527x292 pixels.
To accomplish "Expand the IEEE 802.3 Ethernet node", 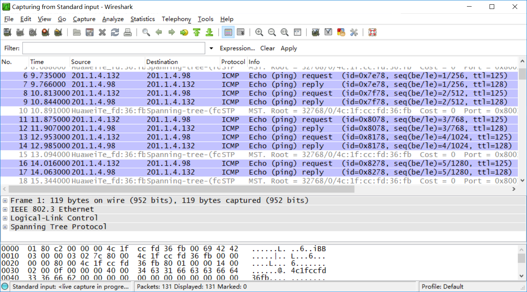I will [5, 209].
